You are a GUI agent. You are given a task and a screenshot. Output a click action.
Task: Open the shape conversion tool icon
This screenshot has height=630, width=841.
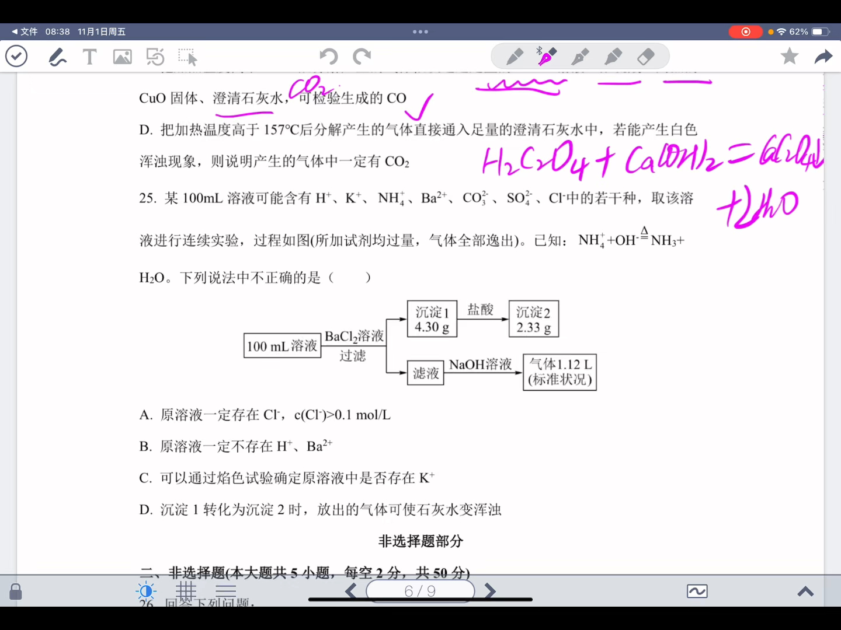[x=155, y=57]
